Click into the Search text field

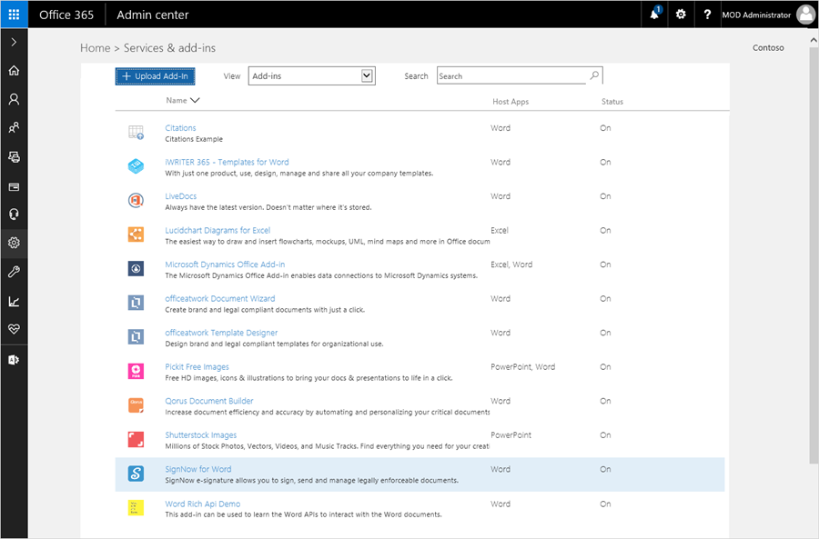coord(511,76)
